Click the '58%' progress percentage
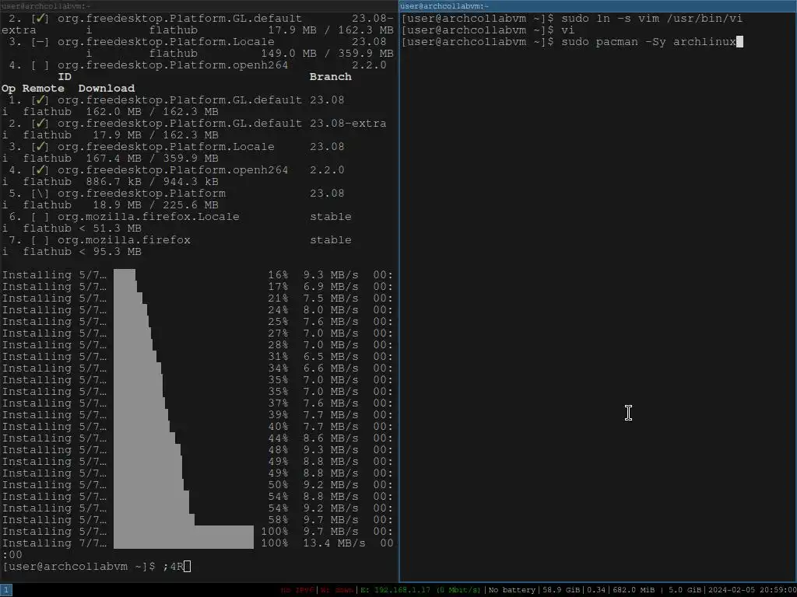The width and height of the screenshot is (797, 597). [x=278, y=520]
